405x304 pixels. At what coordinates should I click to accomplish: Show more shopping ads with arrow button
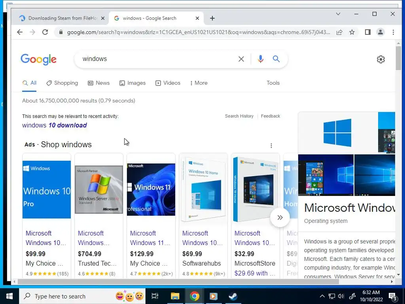[280, 217]
